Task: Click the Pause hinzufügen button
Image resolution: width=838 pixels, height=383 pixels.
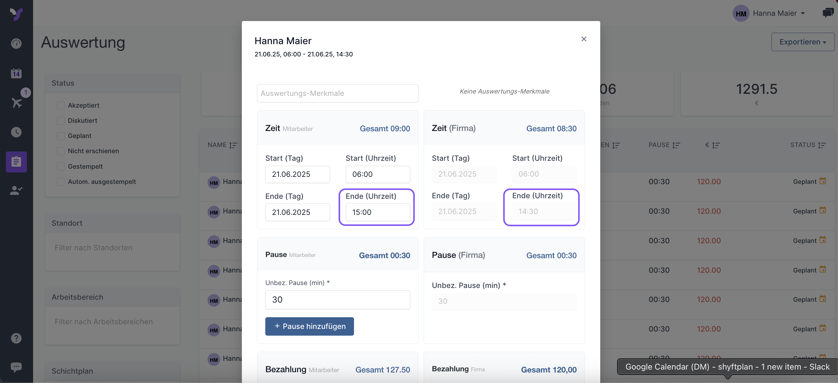Action: (x=309, y=326)
